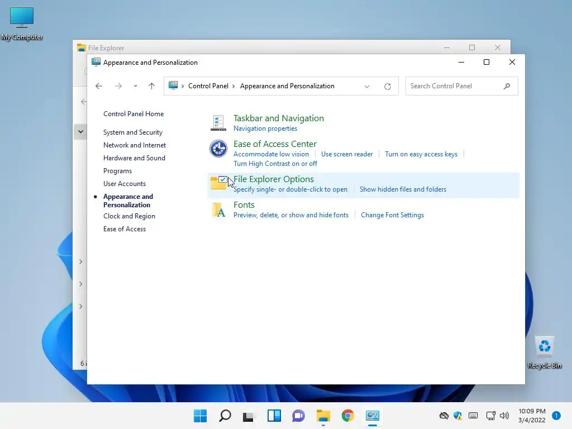Click the Control Panel breadcrumb
572x429 pixels.
click(208, 86)
